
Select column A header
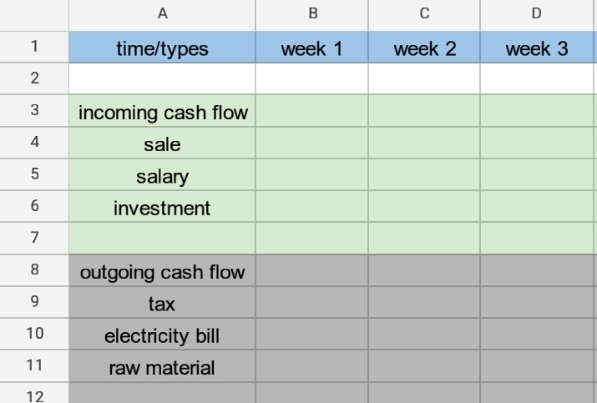(162, 13)
